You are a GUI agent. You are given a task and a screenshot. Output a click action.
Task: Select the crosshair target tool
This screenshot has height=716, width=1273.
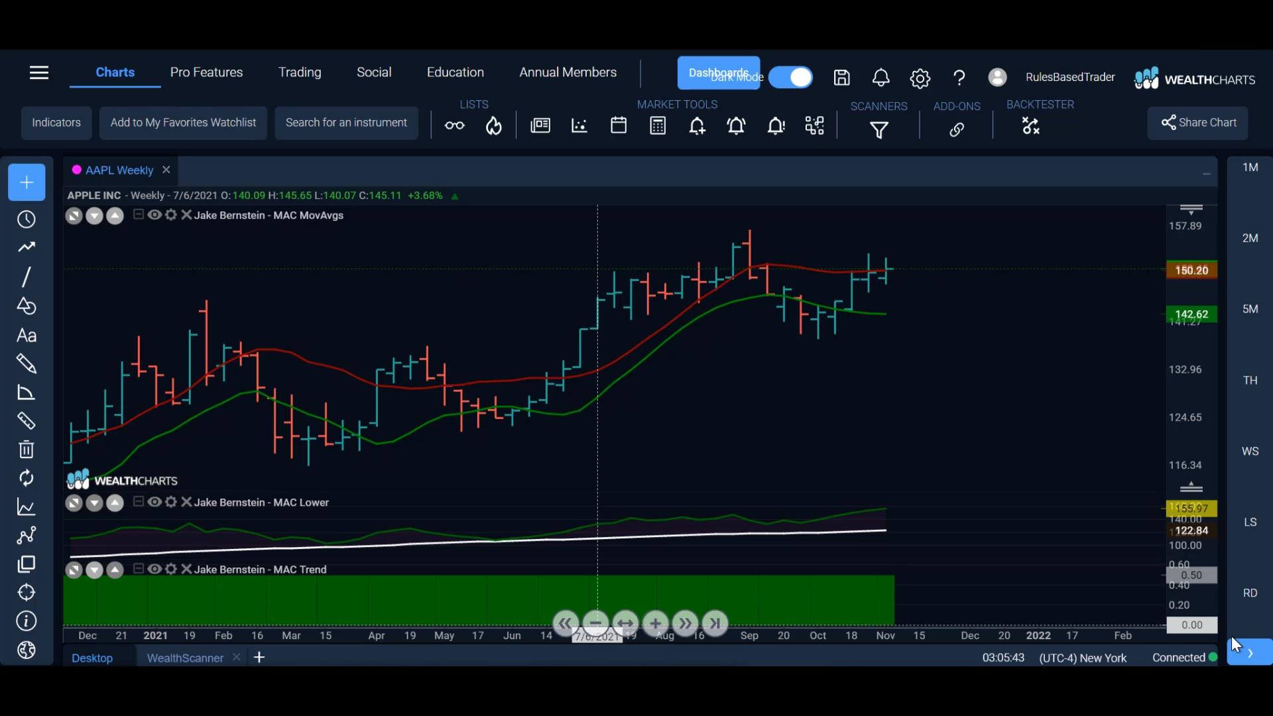pyautogui.click(x=27, y=592)
